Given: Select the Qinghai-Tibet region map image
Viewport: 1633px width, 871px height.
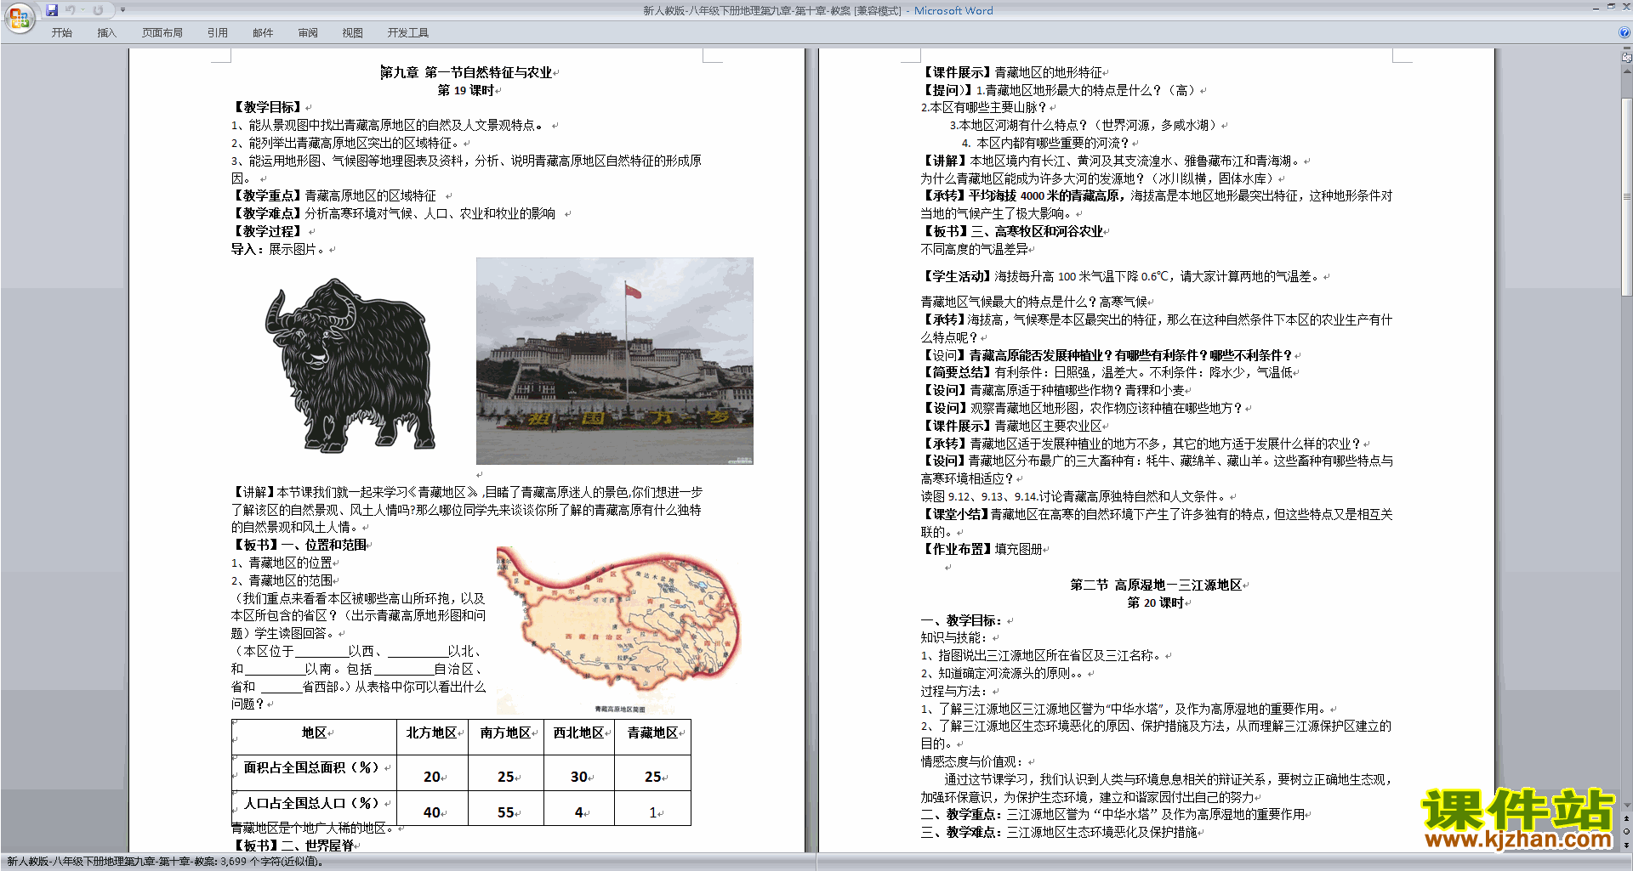Looking at the screenshot, I should point(618,630).
